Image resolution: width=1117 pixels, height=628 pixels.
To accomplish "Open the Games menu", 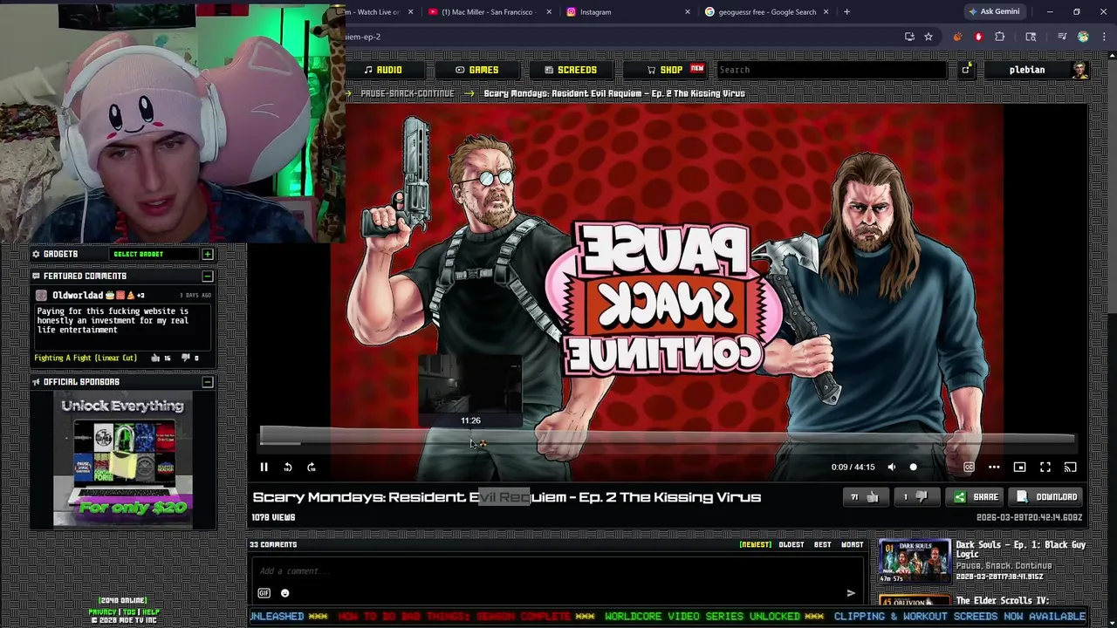I will click(476, 70).
